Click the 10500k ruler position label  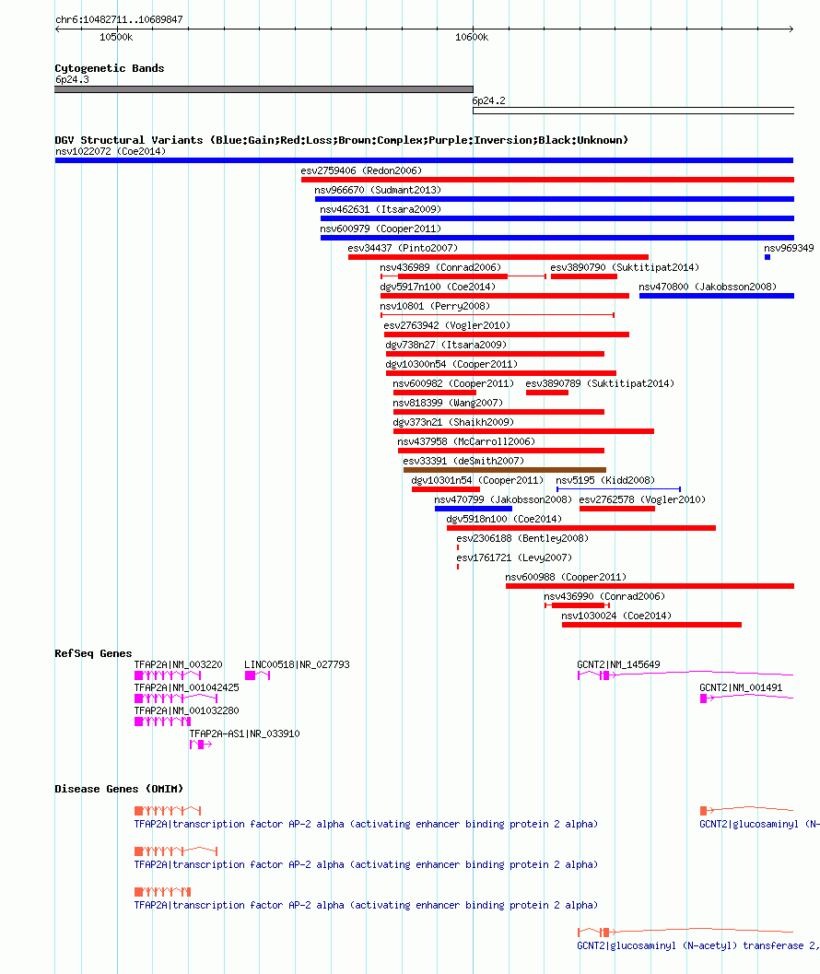116,37
